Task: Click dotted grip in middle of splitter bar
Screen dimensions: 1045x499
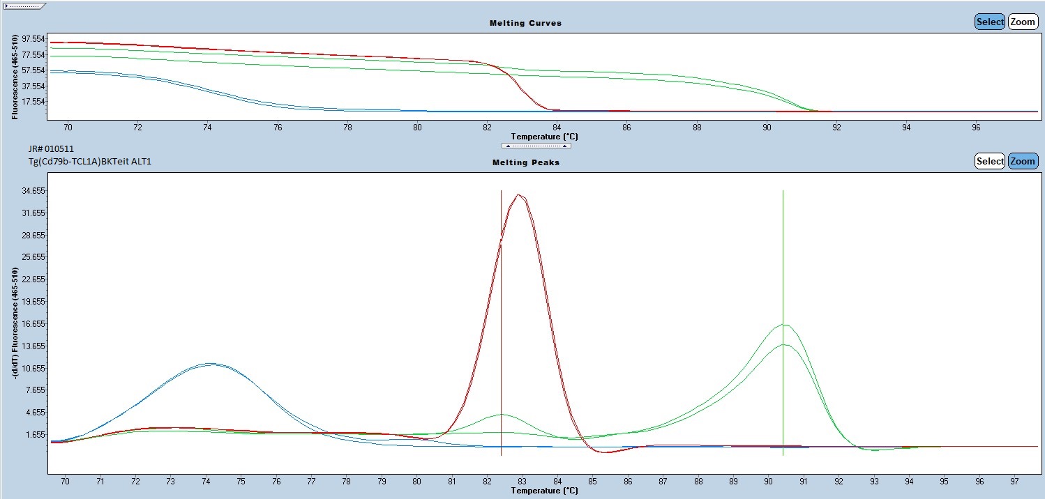Action: 536,146
